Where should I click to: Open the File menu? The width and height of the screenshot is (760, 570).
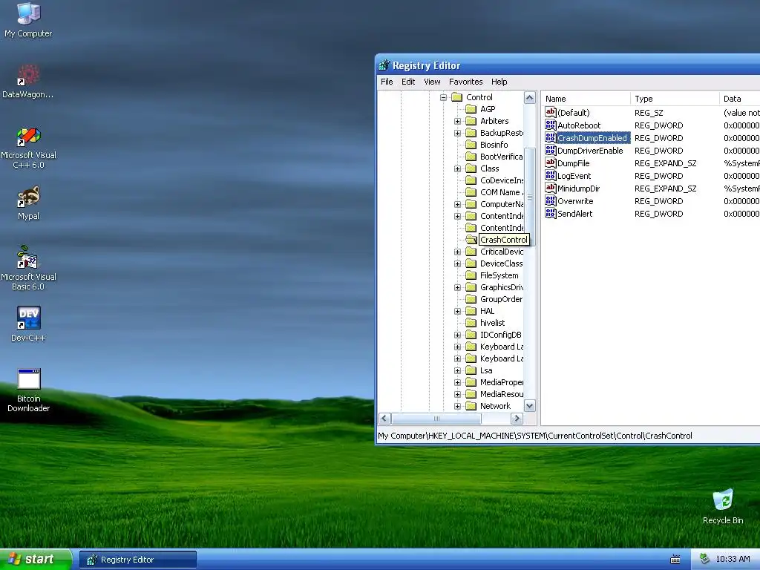click(387, 82)
